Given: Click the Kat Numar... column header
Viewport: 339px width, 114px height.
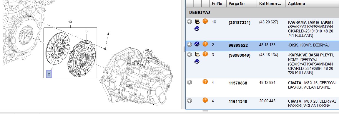Looking at the screenshot, I should [271, 4].
